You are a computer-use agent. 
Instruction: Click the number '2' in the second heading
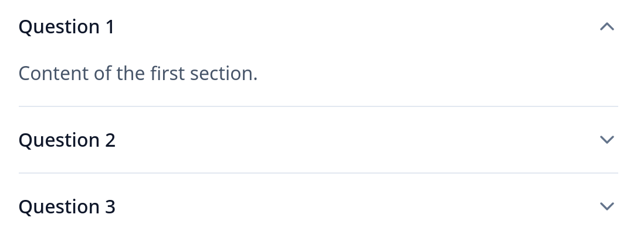110,140
